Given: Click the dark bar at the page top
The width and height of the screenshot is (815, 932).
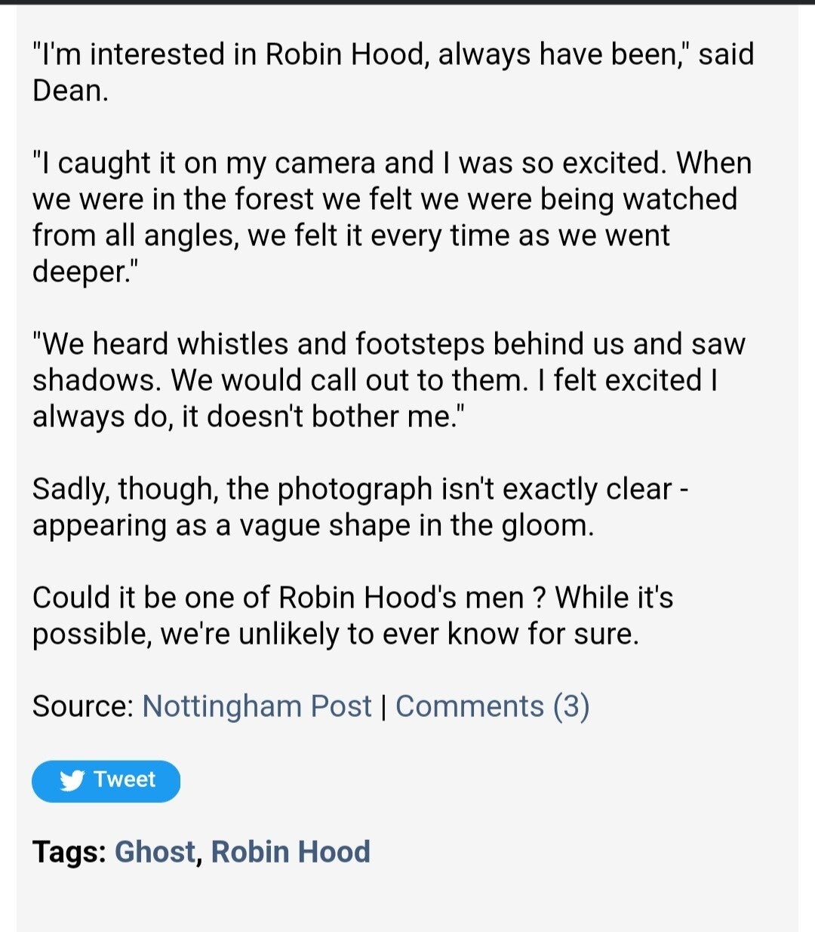Looking at the screenshot, I should tap(407, 2).
